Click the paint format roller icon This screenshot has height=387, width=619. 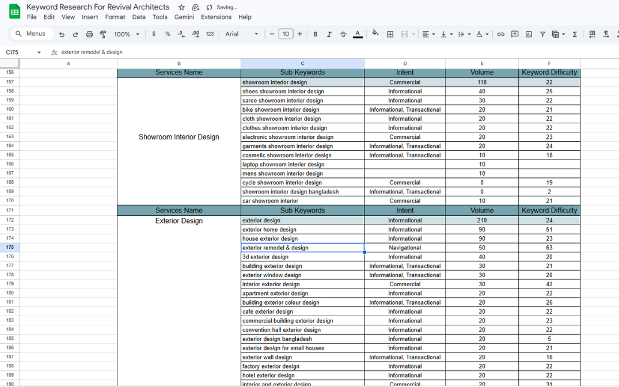coord(103,35)
